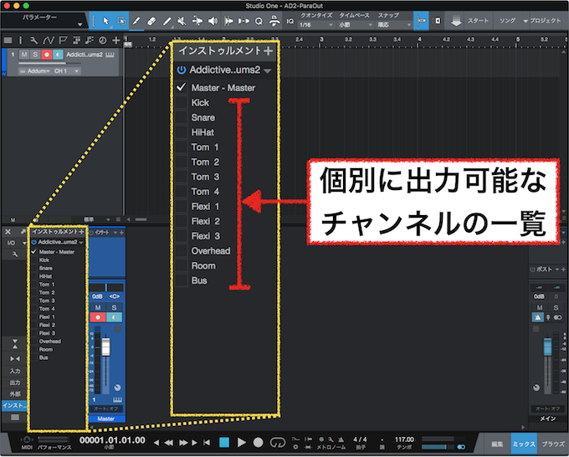Select the Bend tool

(x=197, y=21)
